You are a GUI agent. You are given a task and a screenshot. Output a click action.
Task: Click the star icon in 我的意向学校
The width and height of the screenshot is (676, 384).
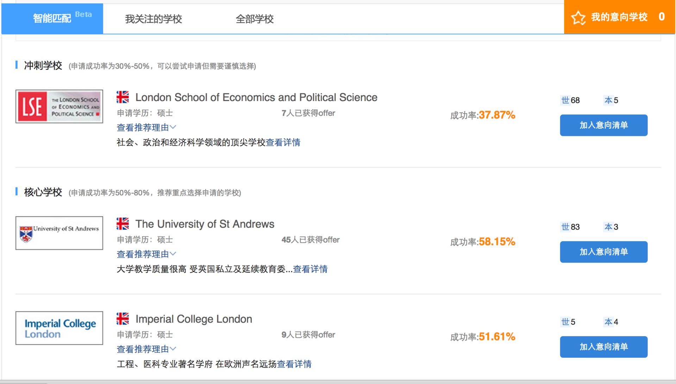coord(578,18)
